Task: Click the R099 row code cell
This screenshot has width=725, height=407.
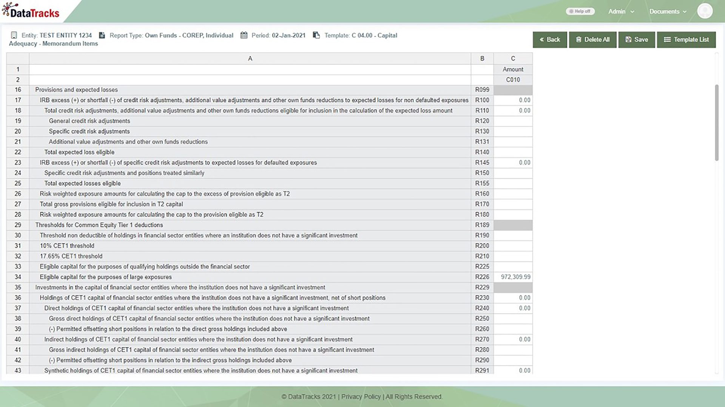Action: tap(482, 90)
